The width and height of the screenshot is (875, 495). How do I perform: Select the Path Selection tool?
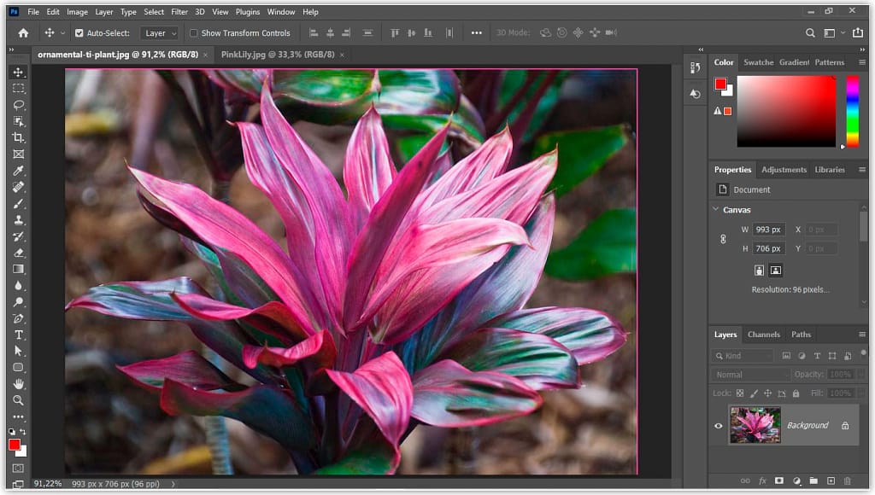point(19,351)
